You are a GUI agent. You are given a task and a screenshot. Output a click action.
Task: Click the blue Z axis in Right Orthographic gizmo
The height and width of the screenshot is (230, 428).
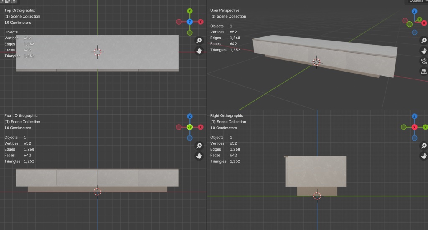[414, 116]
